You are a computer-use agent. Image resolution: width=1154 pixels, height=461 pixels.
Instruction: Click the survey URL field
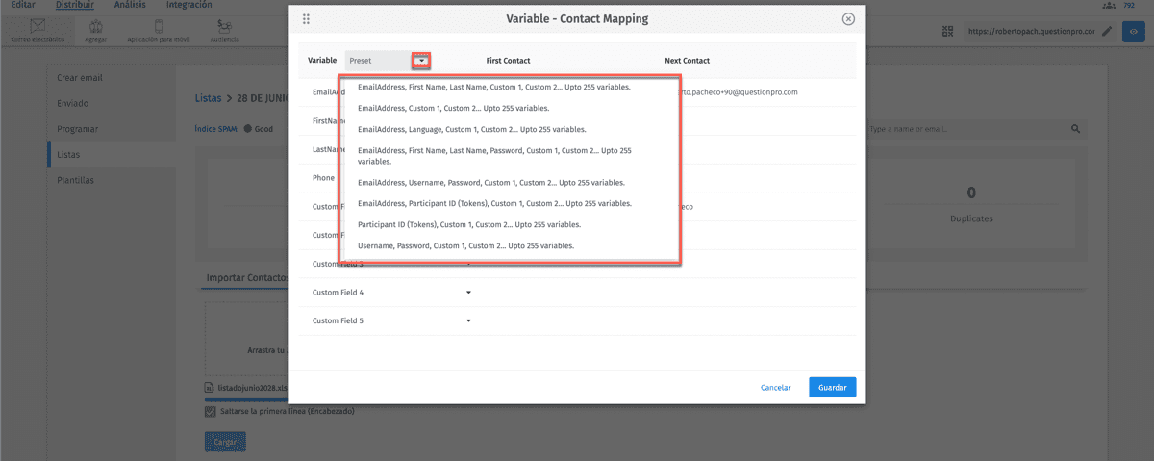1030,32
